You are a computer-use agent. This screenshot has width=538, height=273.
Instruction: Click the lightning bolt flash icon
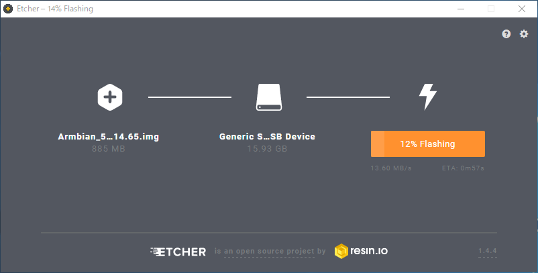click(428, 97)
